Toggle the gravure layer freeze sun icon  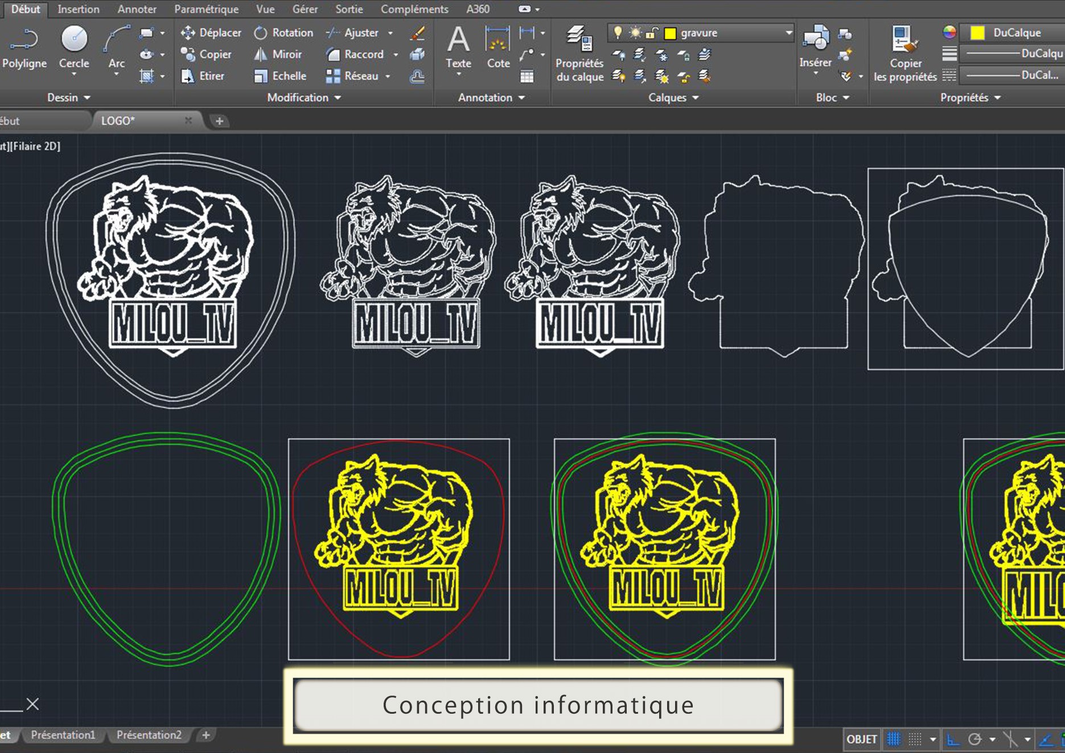coord(635,32)
